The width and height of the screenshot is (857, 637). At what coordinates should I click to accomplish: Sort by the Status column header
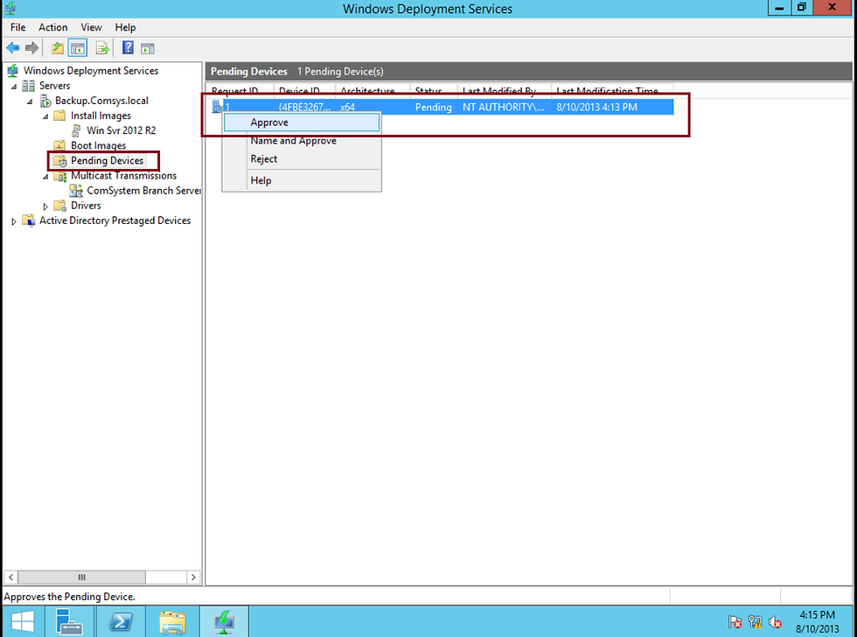coord(434,91)
